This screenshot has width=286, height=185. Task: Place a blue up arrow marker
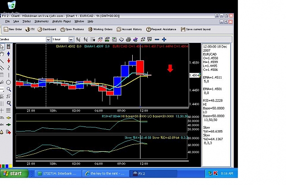click(x=8, y=54)
